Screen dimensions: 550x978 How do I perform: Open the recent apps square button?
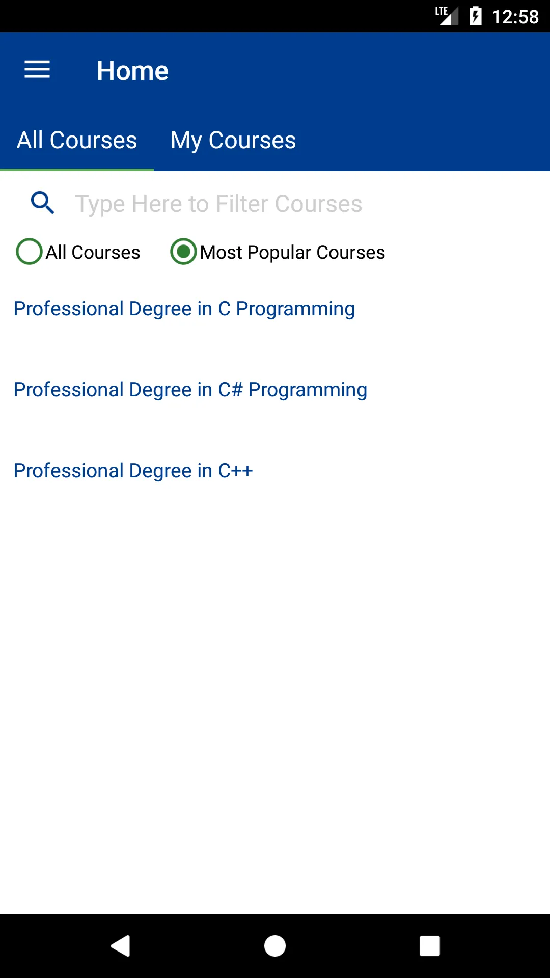pos(430,946)
